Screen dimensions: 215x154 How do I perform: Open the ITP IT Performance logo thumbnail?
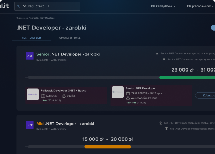point(118,92)
